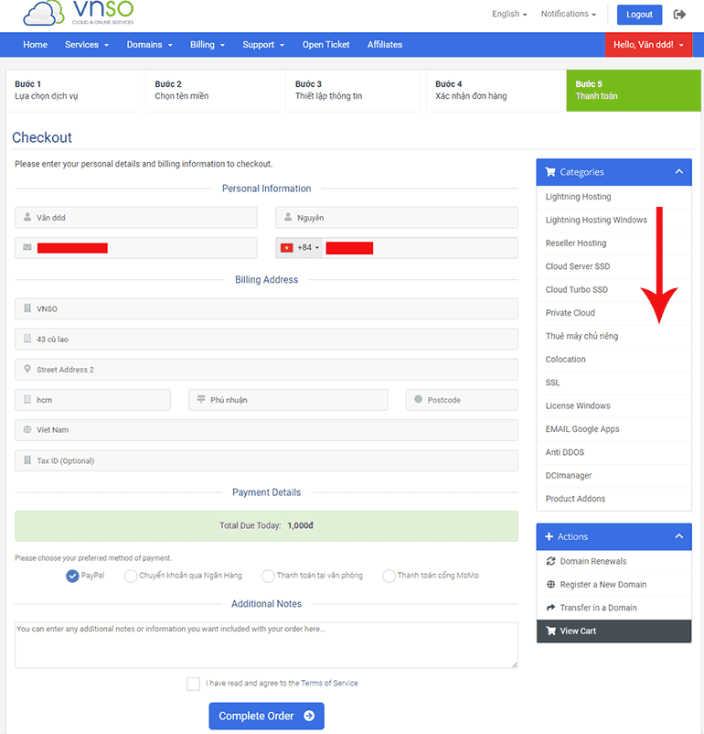704x734 pixels.
Task: Click the share arrow icon beside Transfer in a Domain
Action: click(550, 608)
